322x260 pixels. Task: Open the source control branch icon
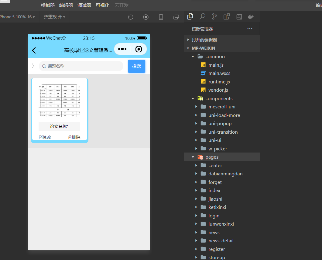pos(214,16)
